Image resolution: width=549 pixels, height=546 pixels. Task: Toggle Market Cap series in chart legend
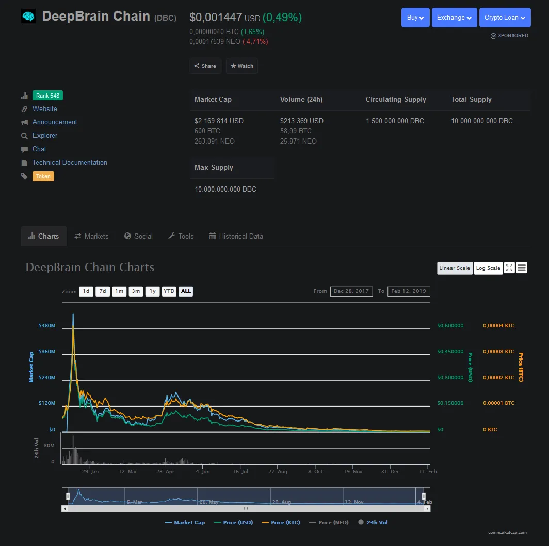point(185,523)
